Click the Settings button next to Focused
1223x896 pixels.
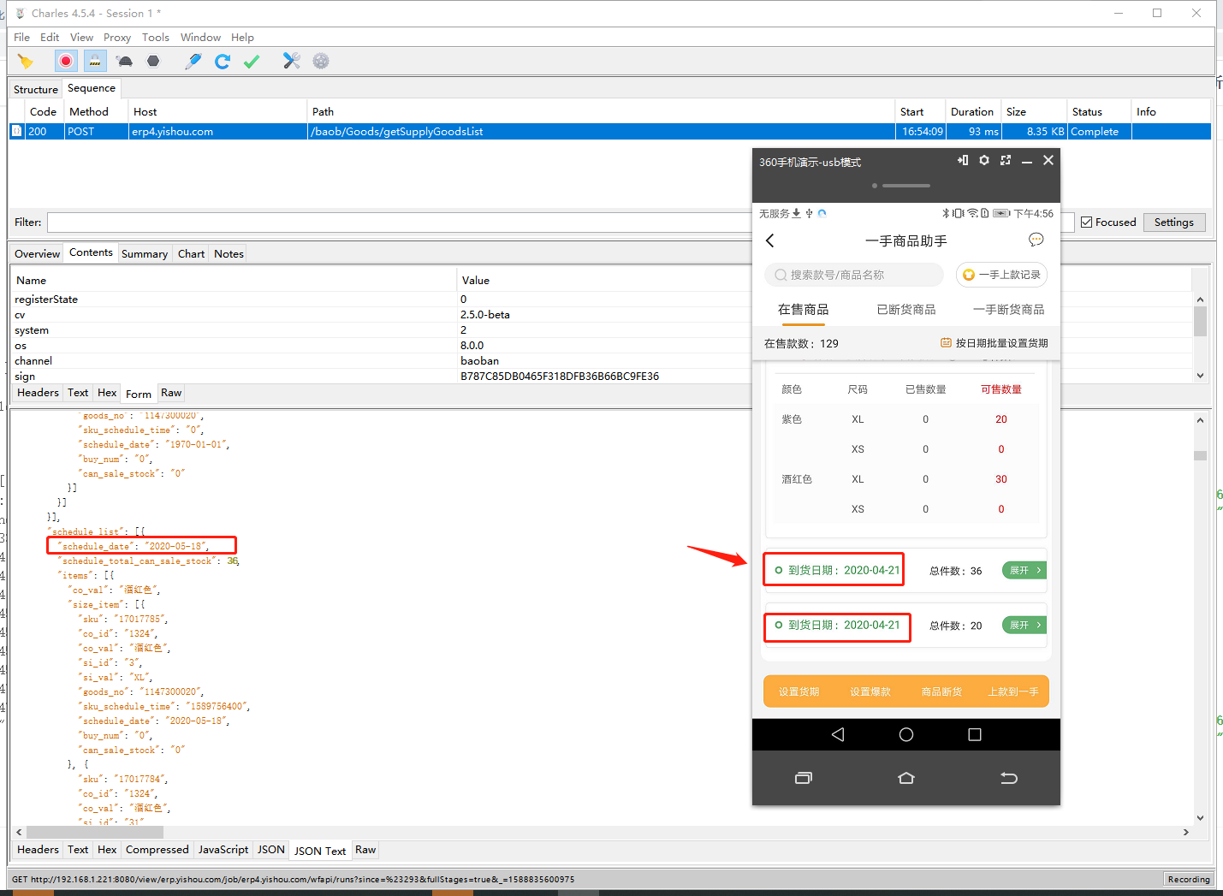pyautogui.click(x=1174, y=222)
